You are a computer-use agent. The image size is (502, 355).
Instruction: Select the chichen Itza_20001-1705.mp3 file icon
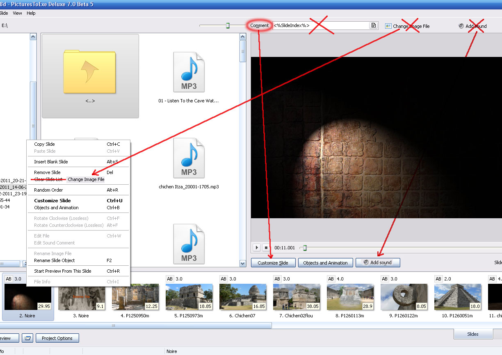189,158
